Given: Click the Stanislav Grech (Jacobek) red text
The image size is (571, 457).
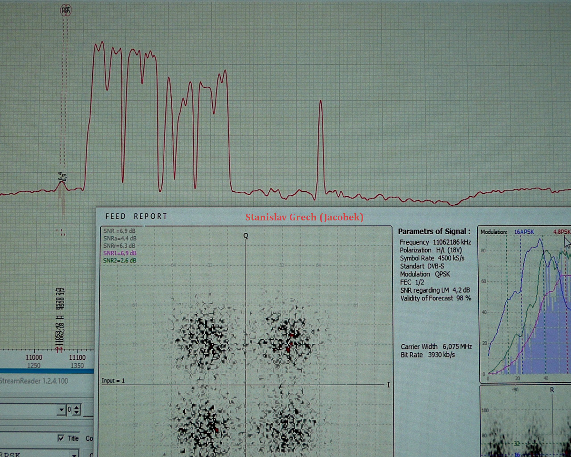Looking at the screenshot, I should (x=304, y=218).
